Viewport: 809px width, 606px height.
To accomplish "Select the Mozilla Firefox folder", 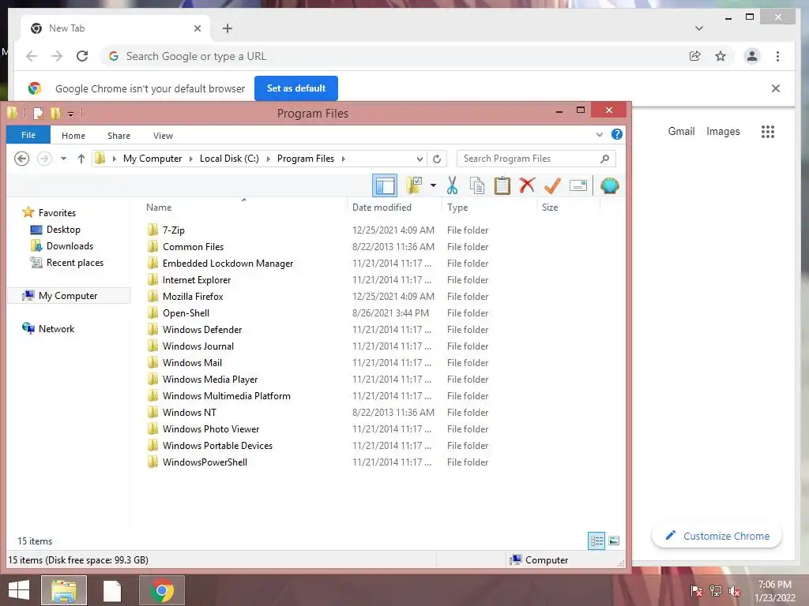I will 185,297.
